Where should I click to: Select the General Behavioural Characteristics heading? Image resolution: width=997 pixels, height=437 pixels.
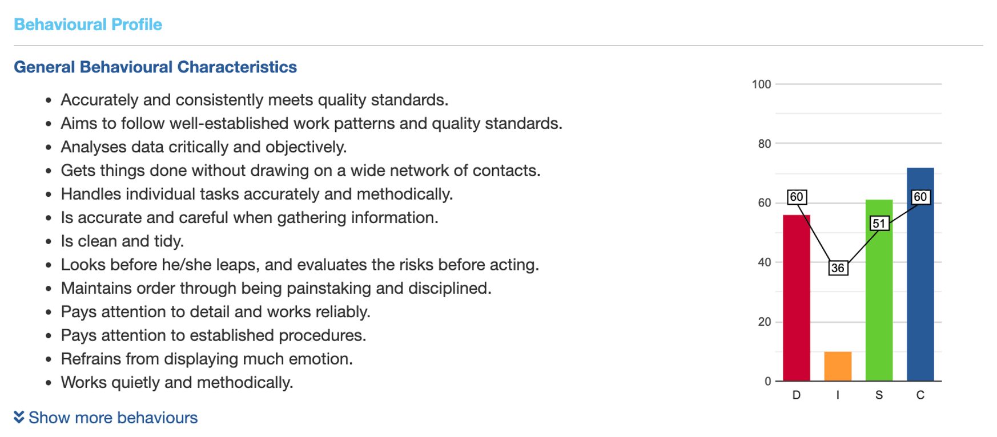pos(155,67)
